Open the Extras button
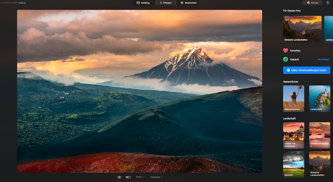Image resolution: width=333 pixels, height=182 pixels. pos(312,3)
